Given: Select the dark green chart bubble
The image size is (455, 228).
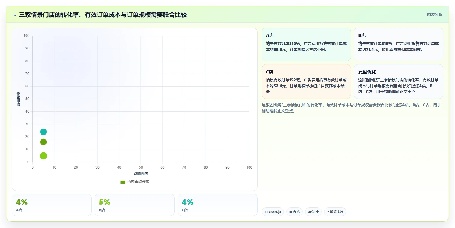Looking at the screenshot, I should tap(43, 142).
